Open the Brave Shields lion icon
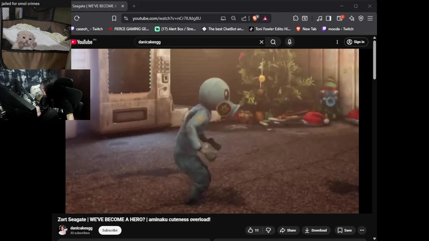429x241 pixels. [x=255, y=18]
